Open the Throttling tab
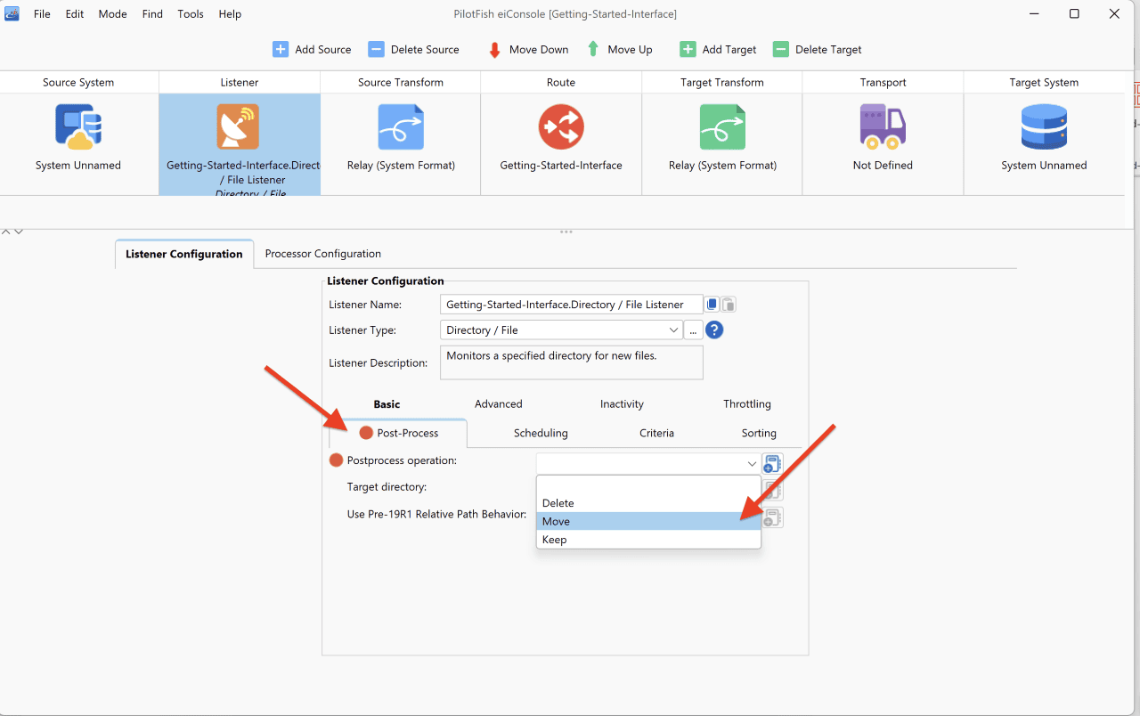The height and width of the screenshot is (716, 1140). pyautogui.click(x=747, y=404)
